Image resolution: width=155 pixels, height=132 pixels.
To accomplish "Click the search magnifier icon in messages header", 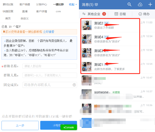I will pos(129,4).
